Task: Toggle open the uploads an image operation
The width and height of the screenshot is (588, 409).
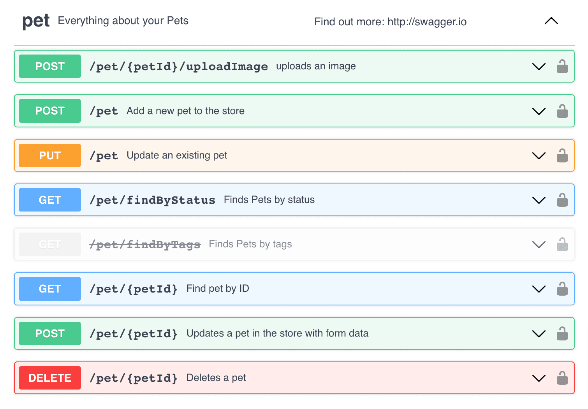Action: (x=539, y=66)
